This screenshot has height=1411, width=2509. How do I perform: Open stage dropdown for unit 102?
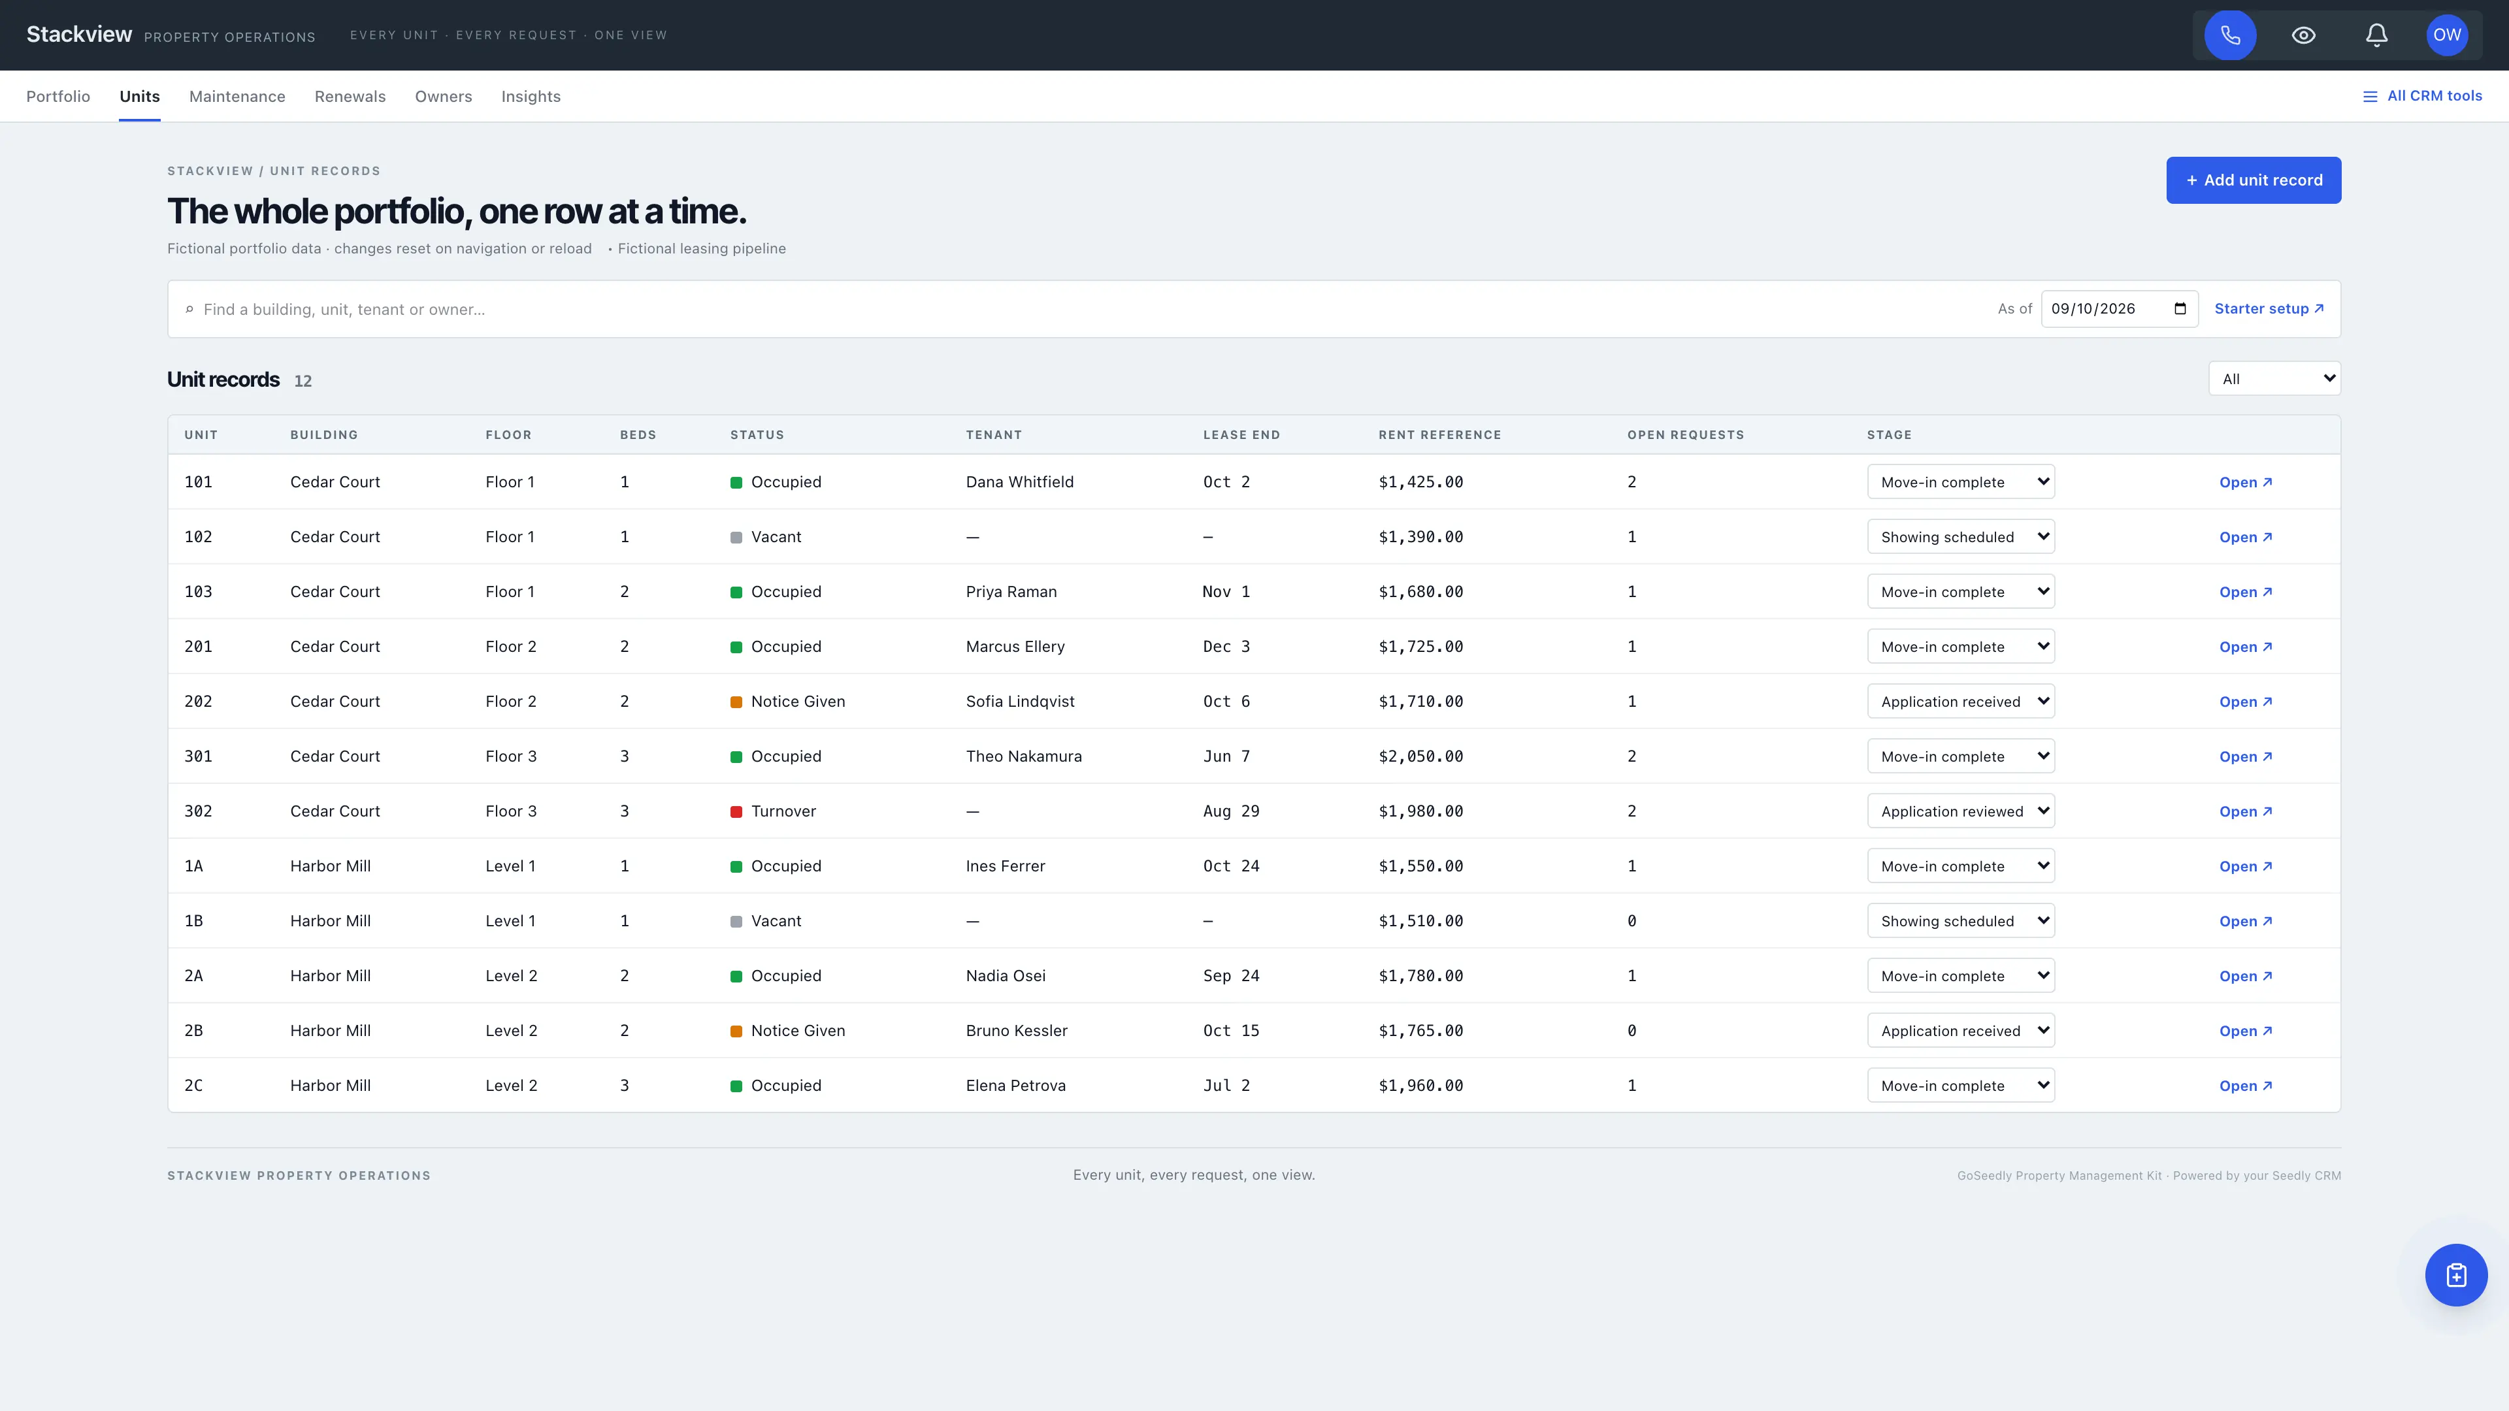tap(1961, 536)
